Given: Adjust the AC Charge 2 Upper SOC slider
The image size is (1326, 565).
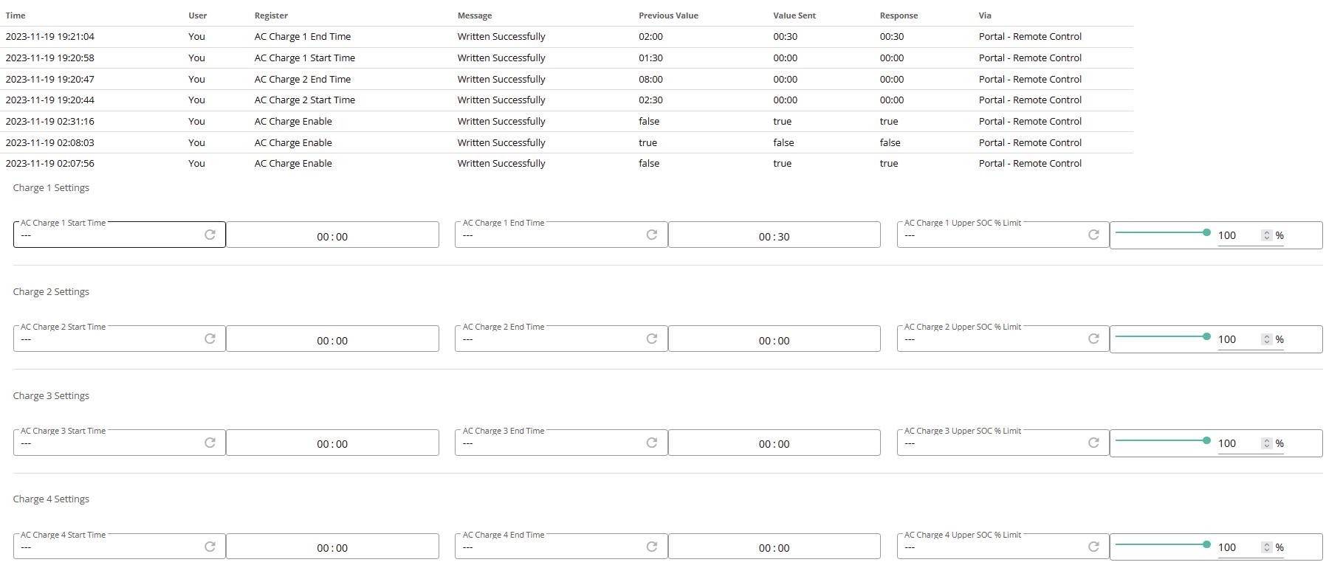Looking at the screenshot, I should (1163, 336).
